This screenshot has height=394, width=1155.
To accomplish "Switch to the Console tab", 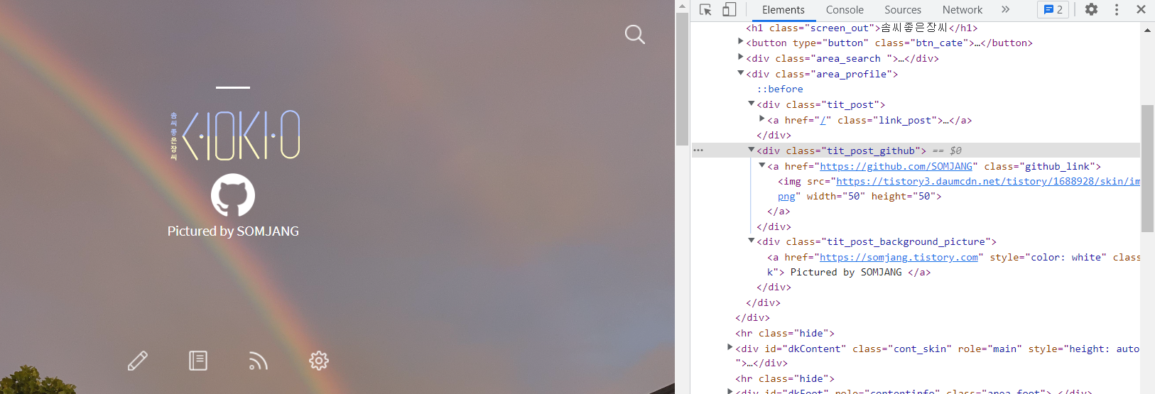I will tap(845, 10).
